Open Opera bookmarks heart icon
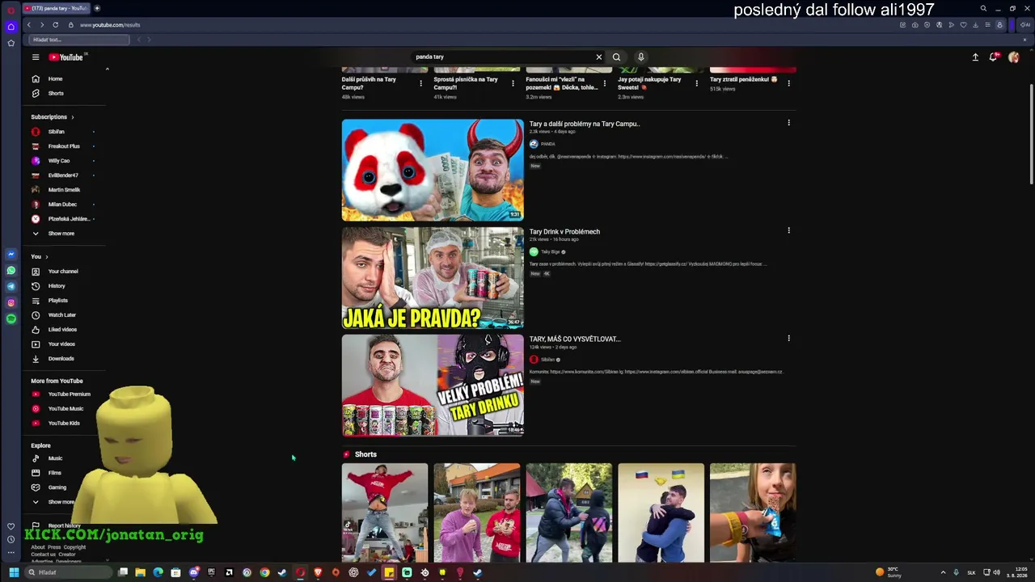 pos(963,25)
